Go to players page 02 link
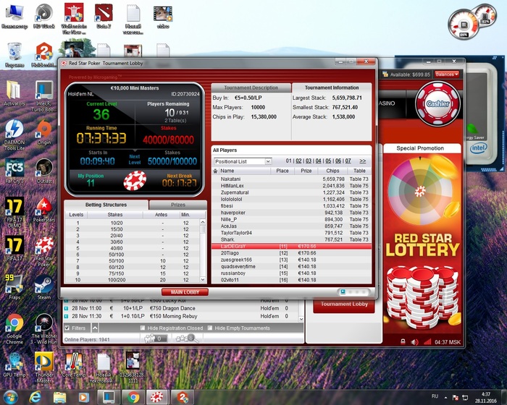This screenshot has height=405, width=507. [298, 161]
